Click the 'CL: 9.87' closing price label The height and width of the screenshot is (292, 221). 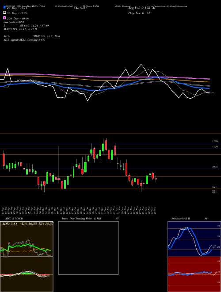tap(80, 8)
